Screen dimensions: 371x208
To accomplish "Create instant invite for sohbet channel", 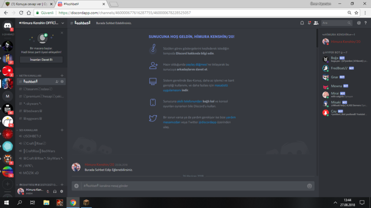I will (57, 82).
